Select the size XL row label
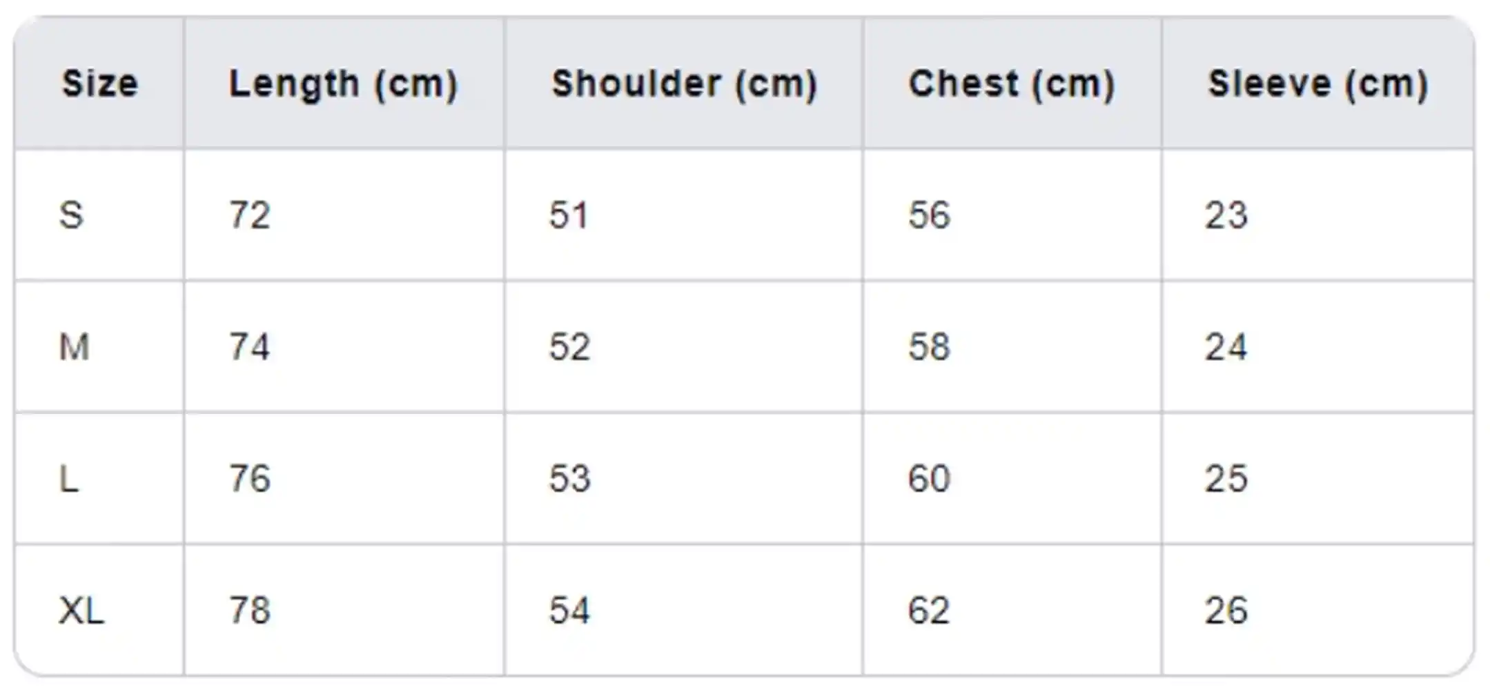Viewport: 1490px width, 690px height. point(81,611)
